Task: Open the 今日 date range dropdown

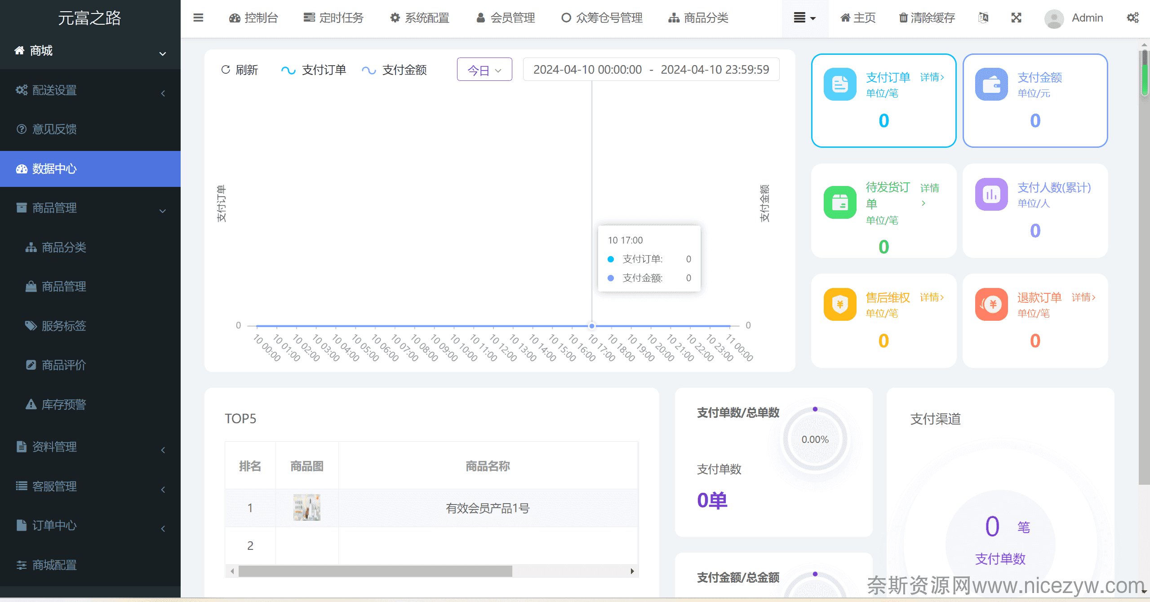Action: [484, 70]
